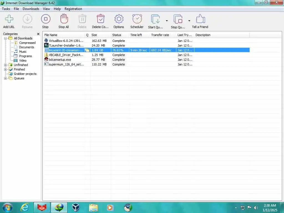This screenshot has width=284, height=213.
Task: Open the Help menu
Action: point(57,9)
